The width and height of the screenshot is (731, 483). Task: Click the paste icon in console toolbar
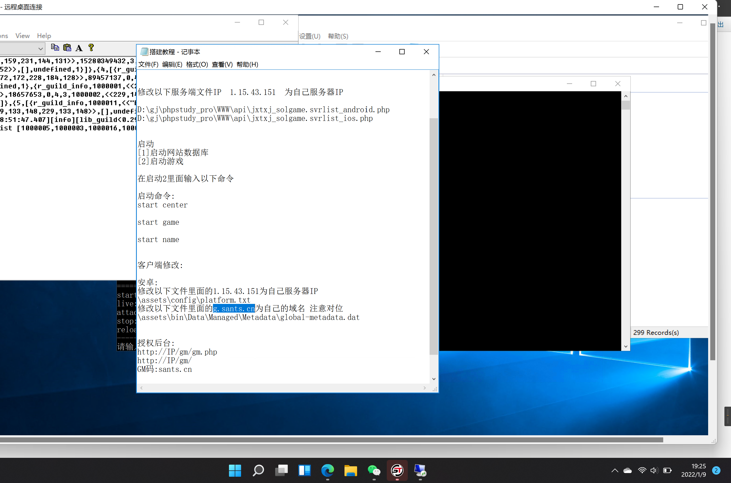(67, 47)
